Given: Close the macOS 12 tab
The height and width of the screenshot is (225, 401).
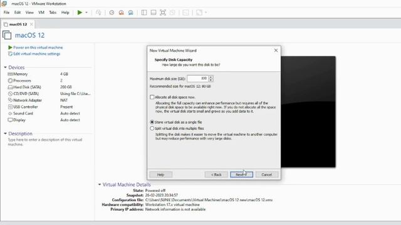Looking at the screenshot, I should point(31,24).
